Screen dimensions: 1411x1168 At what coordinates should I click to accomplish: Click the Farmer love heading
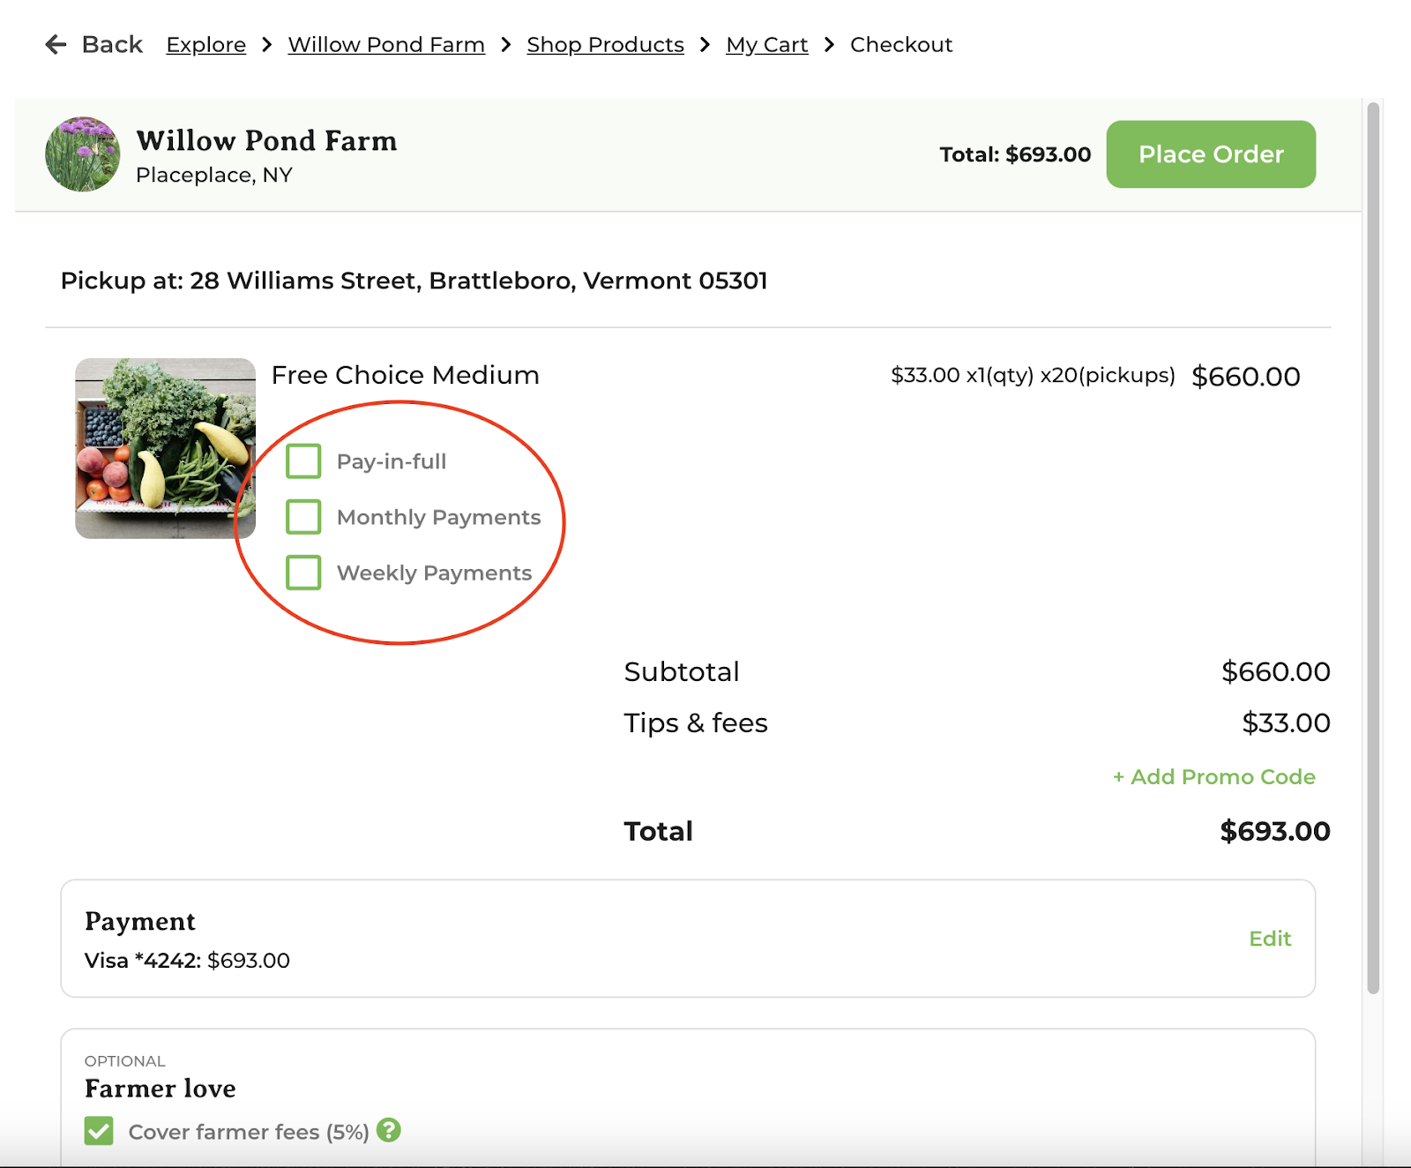pyautogui.click(x=161, y=1089)
